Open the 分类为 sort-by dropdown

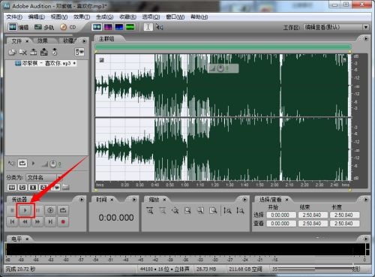tap(43, 178)
